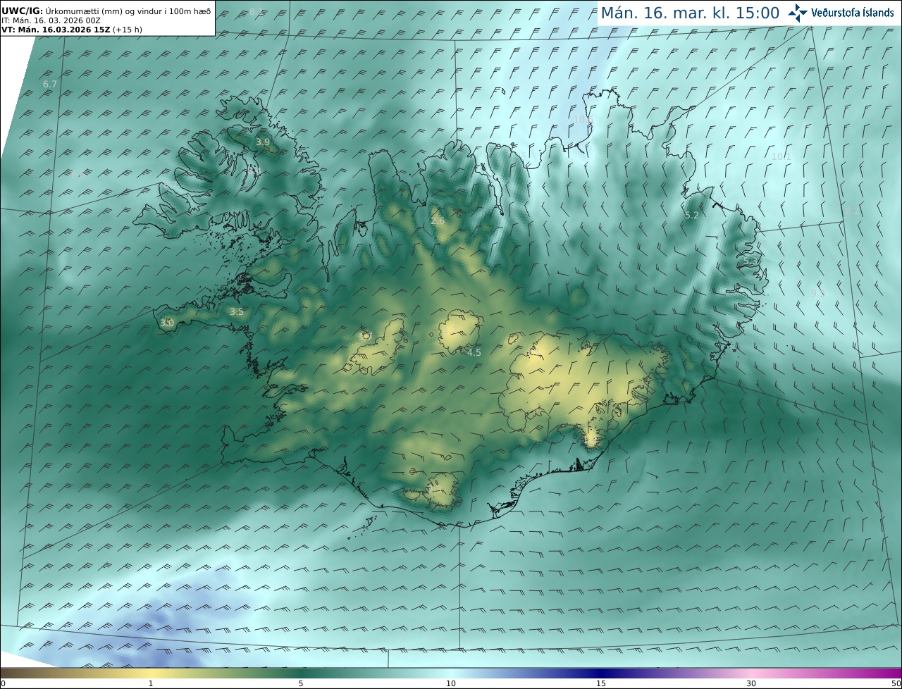Click the 0 tick on the color scale
Viewport: 902px width, 689px height.
point(3,683)
